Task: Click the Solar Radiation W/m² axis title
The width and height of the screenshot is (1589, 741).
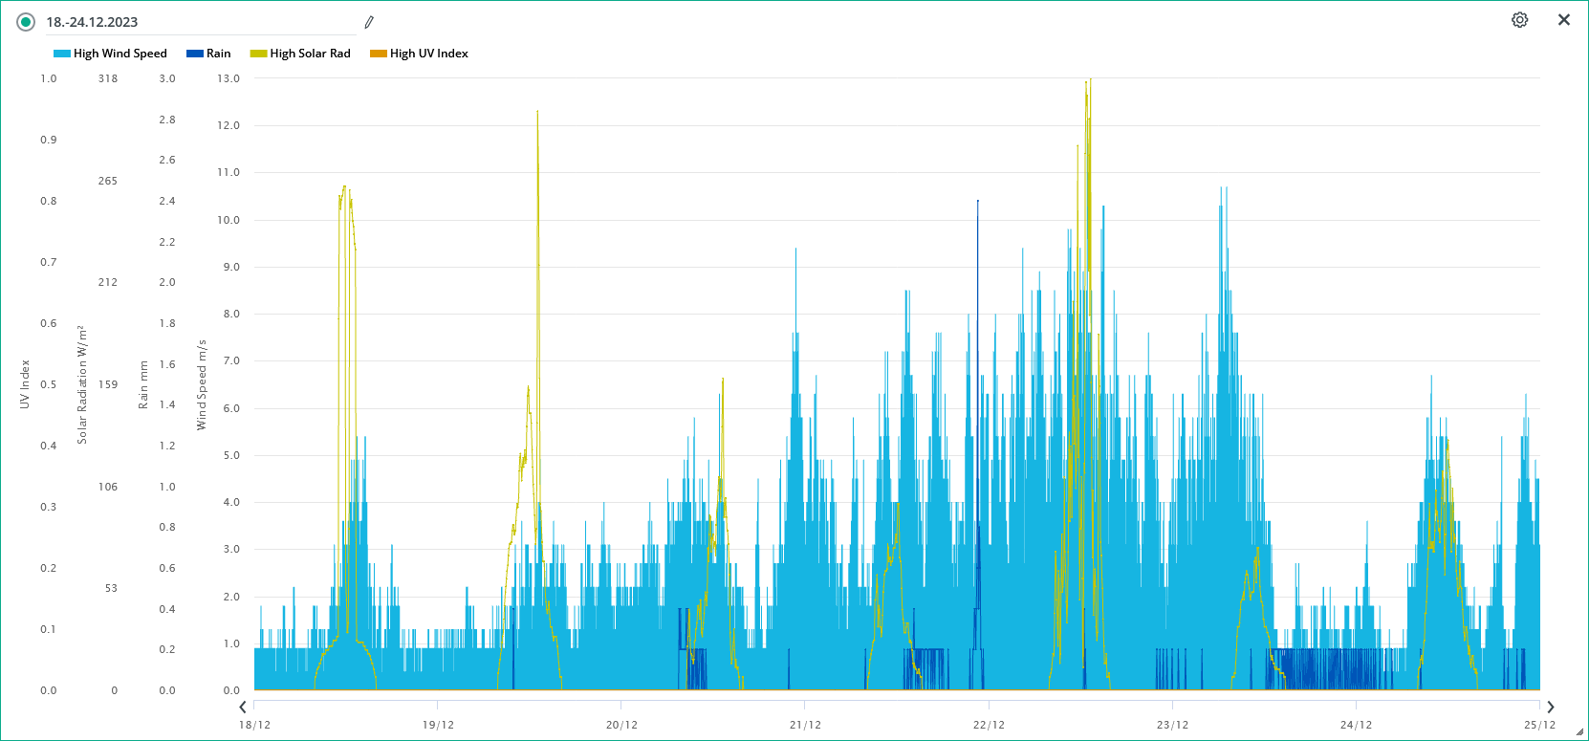Action: click(82, 384)
